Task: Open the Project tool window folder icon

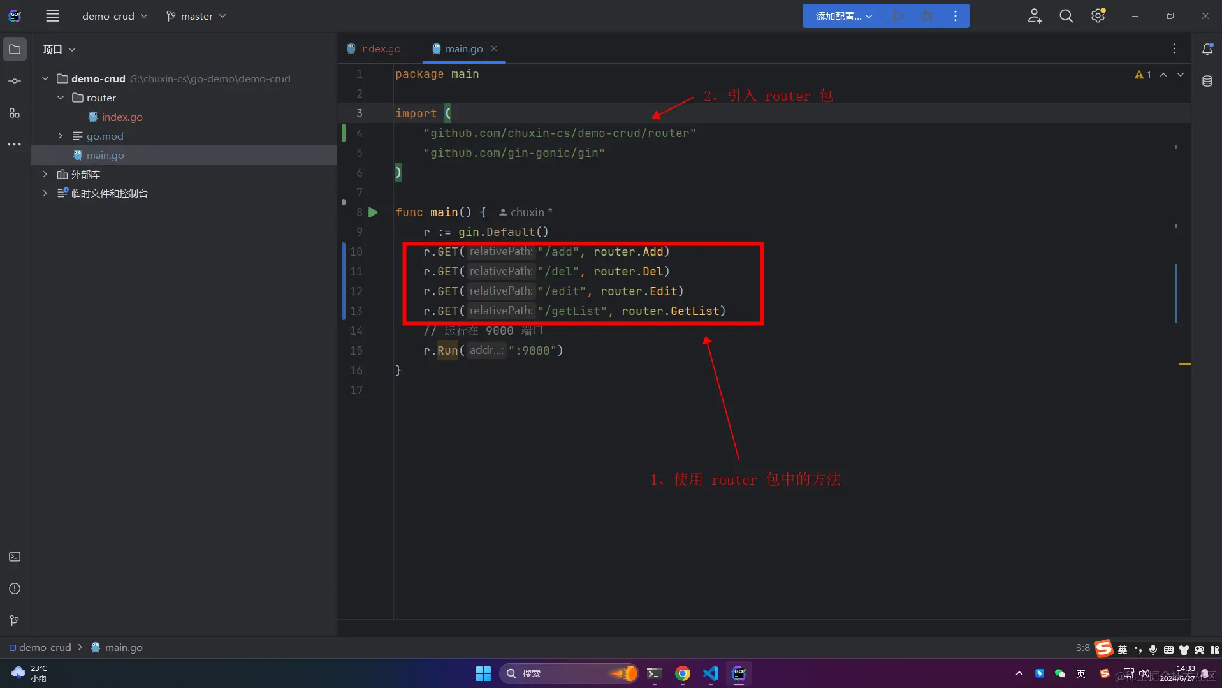Action: tap(15, 49)
